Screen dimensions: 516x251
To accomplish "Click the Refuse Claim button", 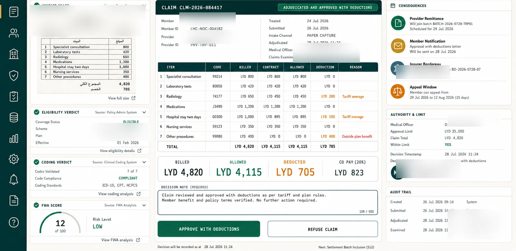I will 322,229.
